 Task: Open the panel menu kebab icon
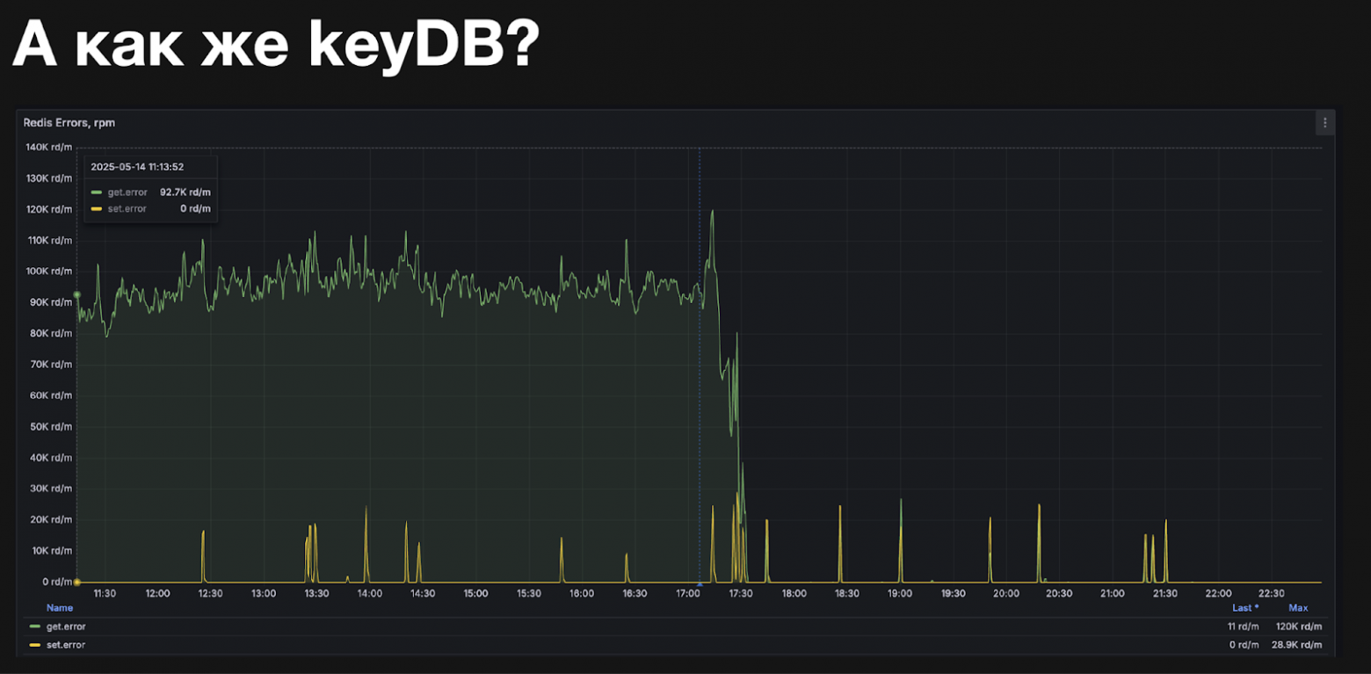[1324, 123]
